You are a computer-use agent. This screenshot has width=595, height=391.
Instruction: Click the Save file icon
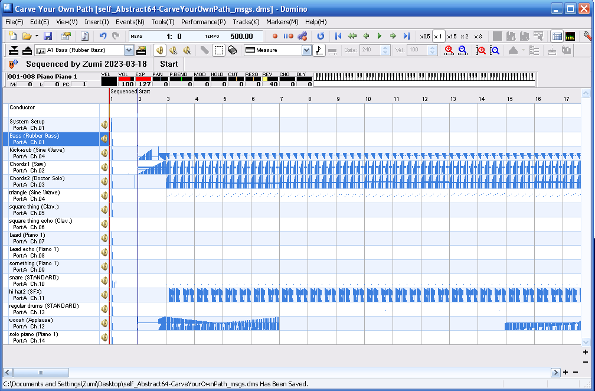pos(48,36)
